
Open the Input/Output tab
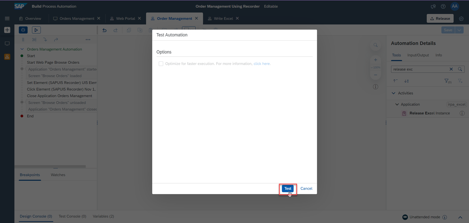tap(418, 55)
